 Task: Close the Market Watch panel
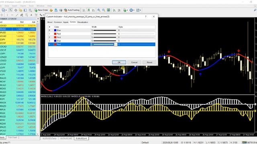click(x=38, y=19)
